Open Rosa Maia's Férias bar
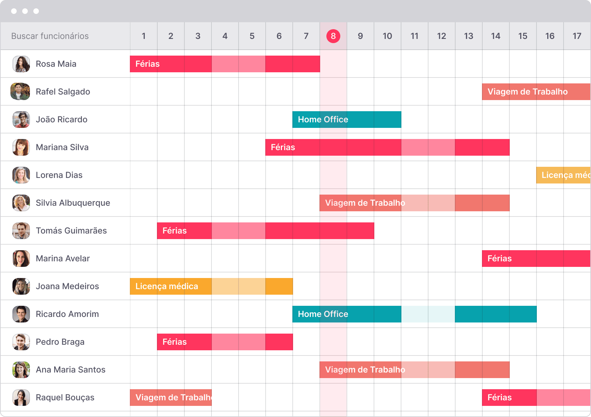 [x=225, y=64]
